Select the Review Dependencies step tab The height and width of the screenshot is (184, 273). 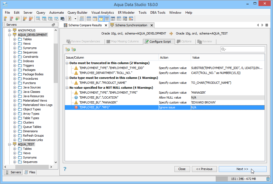point(84,41)
